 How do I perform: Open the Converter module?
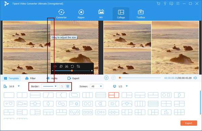pyautogui.click(x=61, y=14)
